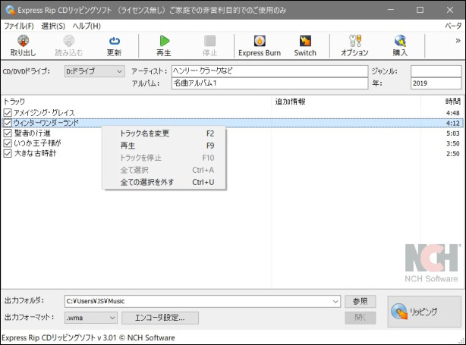Image resolution: width=466 pixels, height=345 pixels.
Task: Start ripping with the リッピング button
Action: coord(424,312)
